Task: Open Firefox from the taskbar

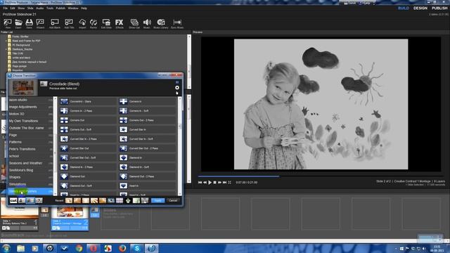Action: tap(122, 248)
